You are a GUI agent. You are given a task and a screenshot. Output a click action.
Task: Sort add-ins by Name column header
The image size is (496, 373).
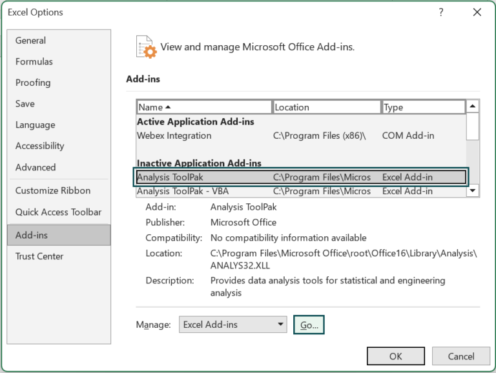coord(204,107)
